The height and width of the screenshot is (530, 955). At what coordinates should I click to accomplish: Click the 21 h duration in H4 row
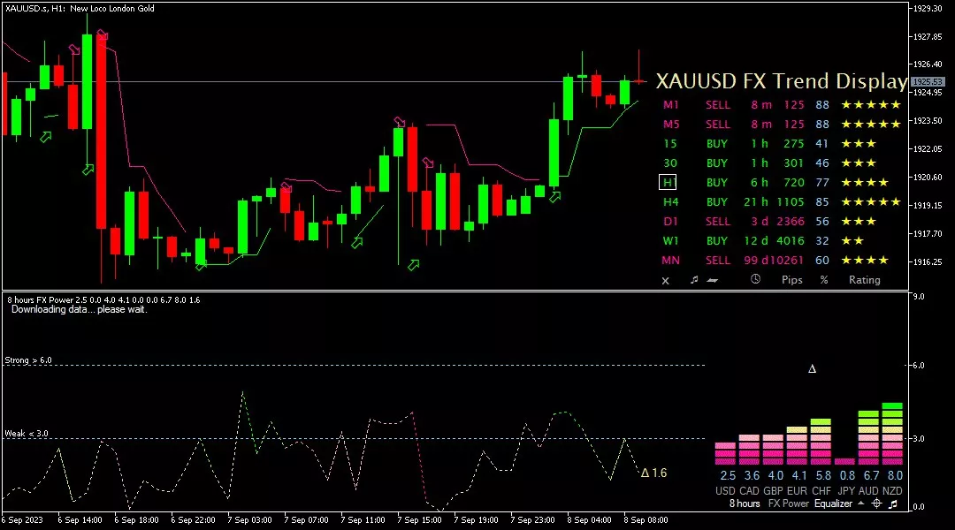click(x=756, y=202)
